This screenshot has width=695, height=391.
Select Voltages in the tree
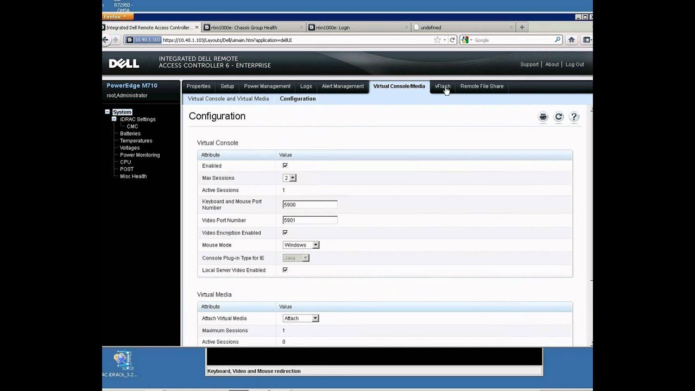(x=130, y=148)
